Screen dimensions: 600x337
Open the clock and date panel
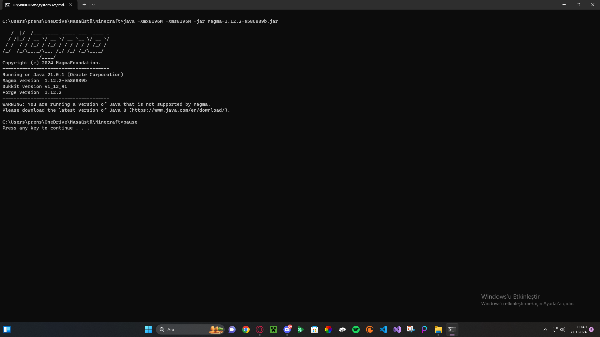click(578, 330)
